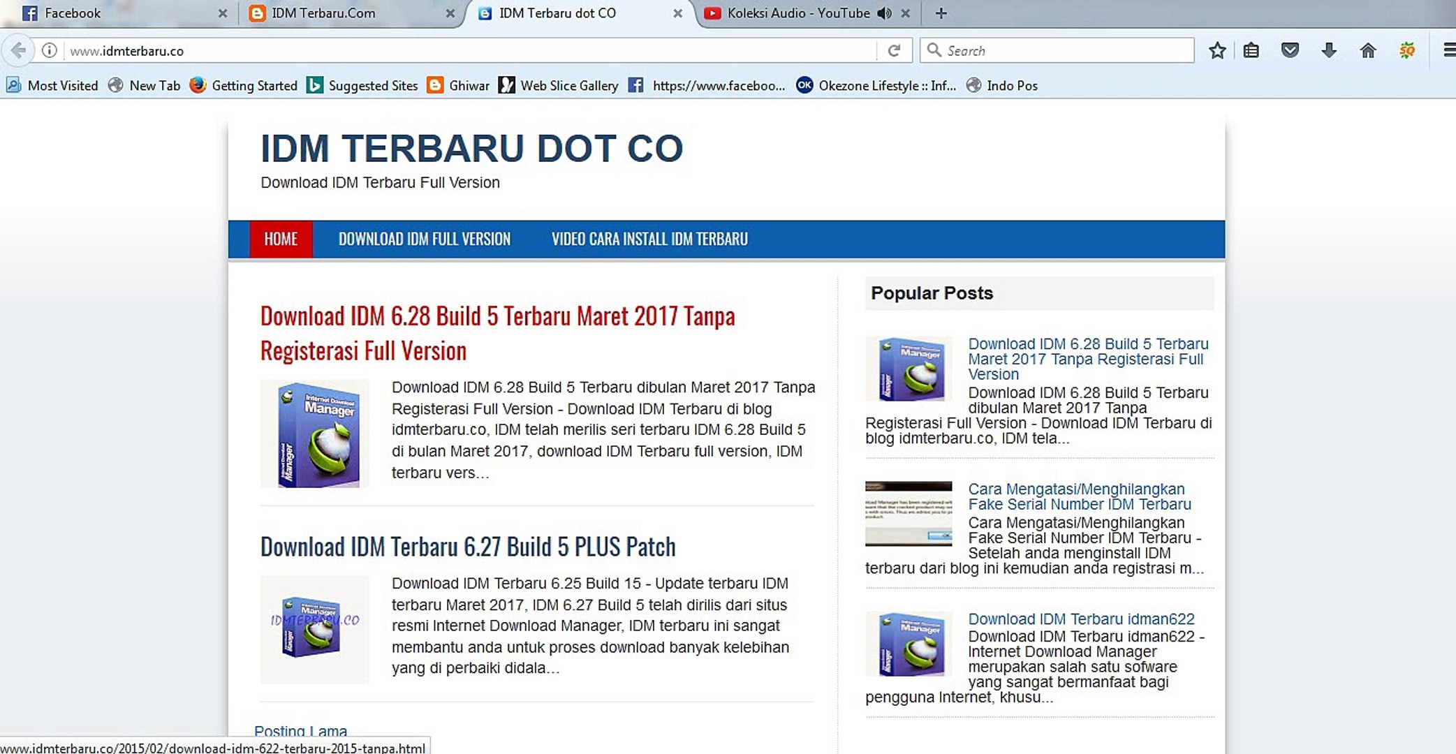Open site information icon in address bar
The width and height of the screenshot is (1456, 754).
49,50
